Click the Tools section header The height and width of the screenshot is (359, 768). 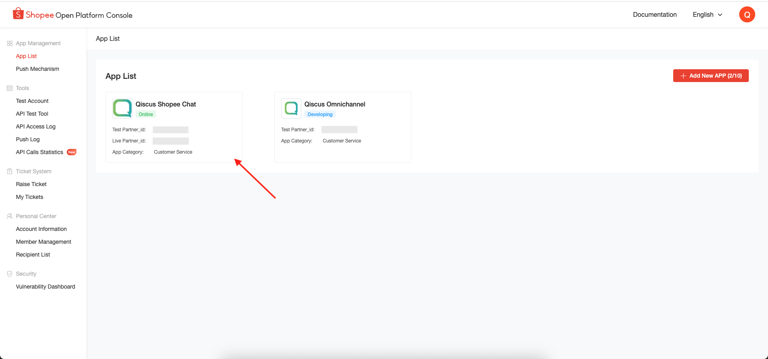coord(22,88)
